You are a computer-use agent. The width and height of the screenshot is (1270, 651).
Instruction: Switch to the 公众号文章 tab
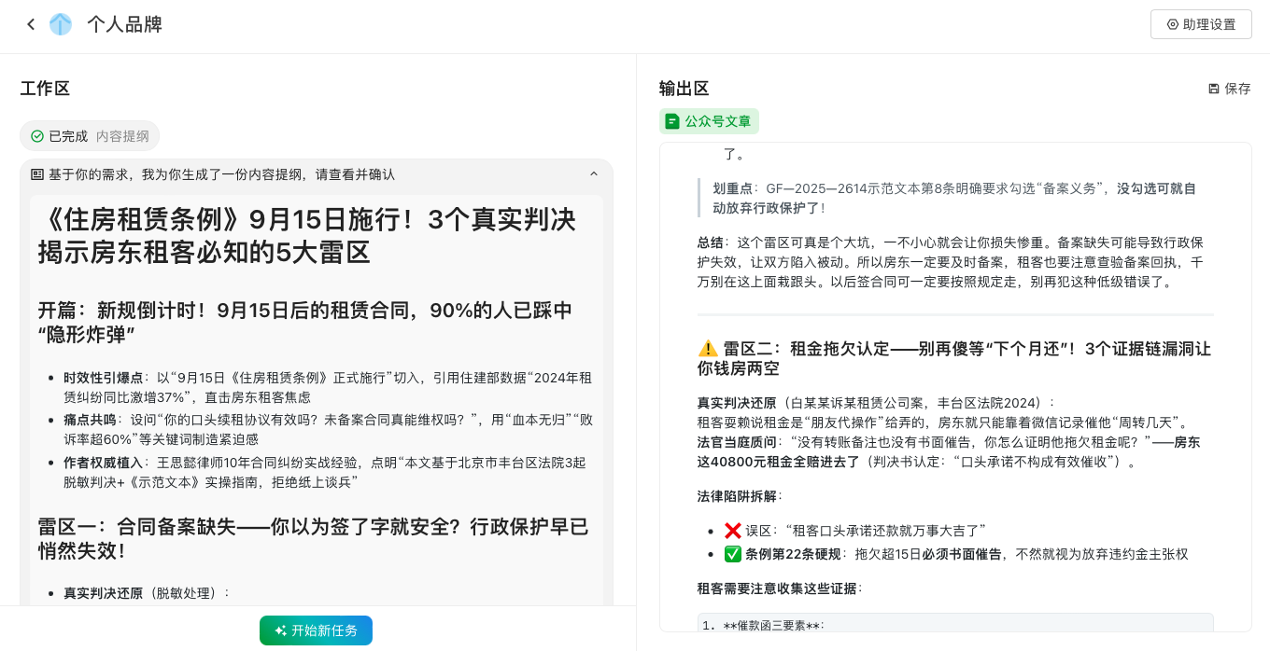(709, 121)
